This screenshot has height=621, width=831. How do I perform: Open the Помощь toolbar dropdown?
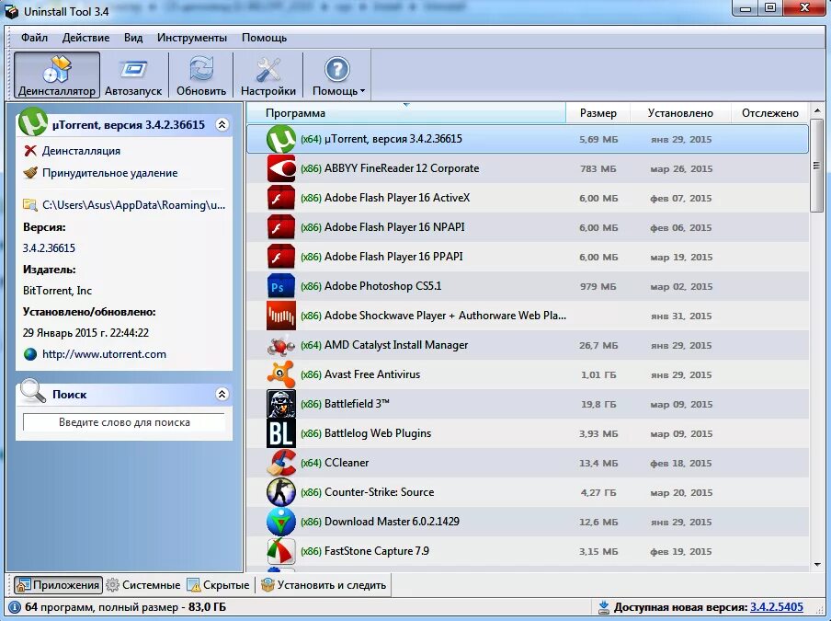[x=338, y=75]
